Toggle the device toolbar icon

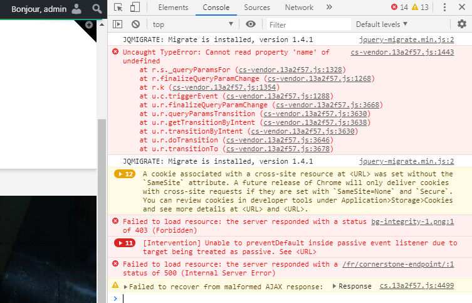135,8
